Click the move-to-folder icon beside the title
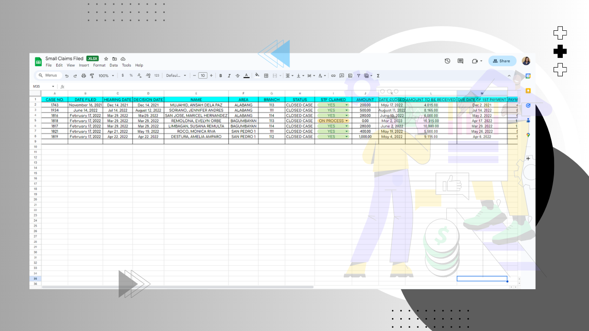The width and height of the screenshot is (589, 331). click(115, 59)
